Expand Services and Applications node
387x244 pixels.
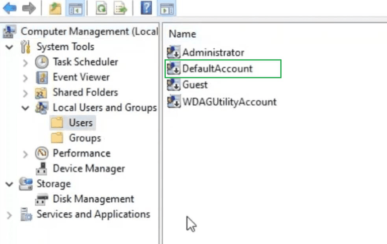point(9,215)
